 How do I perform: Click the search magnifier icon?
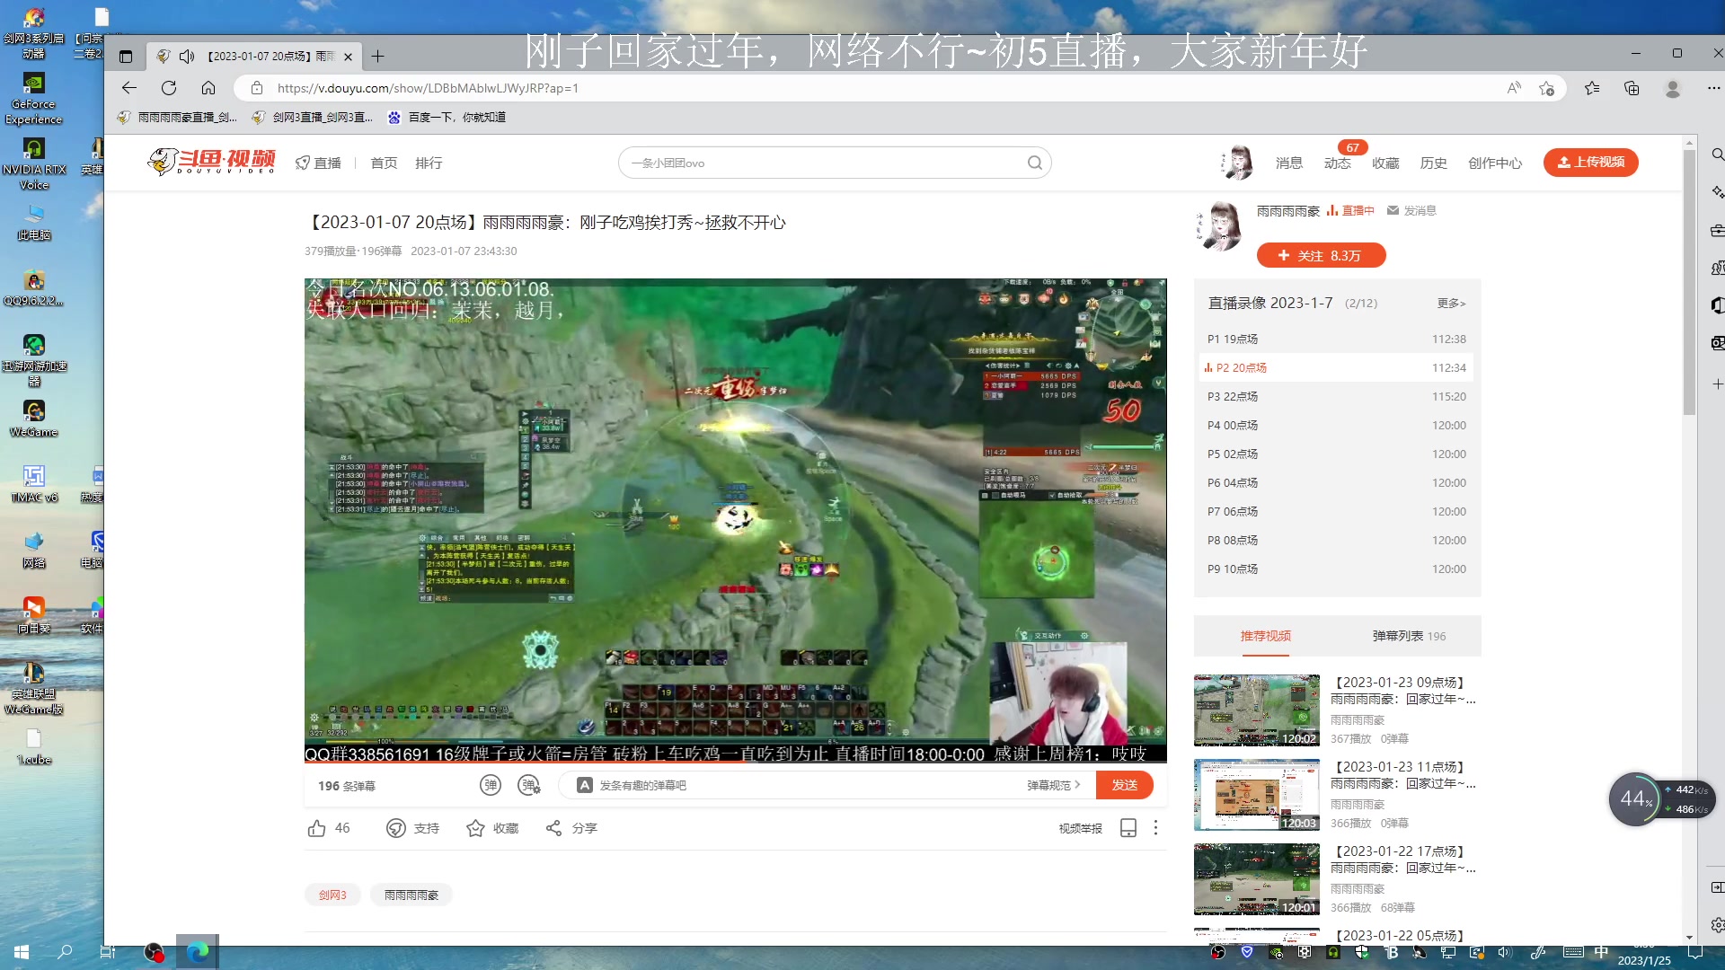coord(1035,163)
